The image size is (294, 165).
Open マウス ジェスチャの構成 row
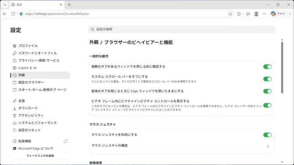click(181, 146)
